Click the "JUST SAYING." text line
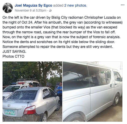This screenshot has height=124, width=127. click(14, 51)
